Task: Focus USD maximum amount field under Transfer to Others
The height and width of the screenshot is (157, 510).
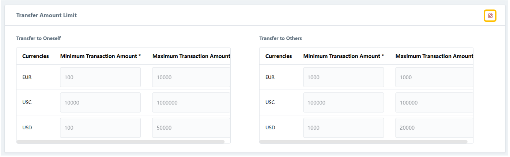Action: click(x=434, y=128)
